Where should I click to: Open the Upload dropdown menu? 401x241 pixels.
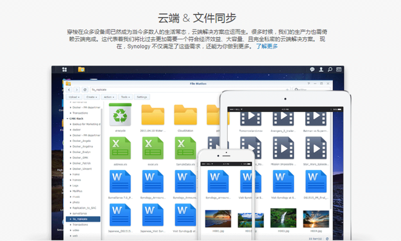[x=74, y=97]
